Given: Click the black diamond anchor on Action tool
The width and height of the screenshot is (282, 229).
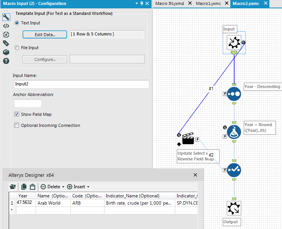Looking at the screenshot, I should (x=179, y=144).
